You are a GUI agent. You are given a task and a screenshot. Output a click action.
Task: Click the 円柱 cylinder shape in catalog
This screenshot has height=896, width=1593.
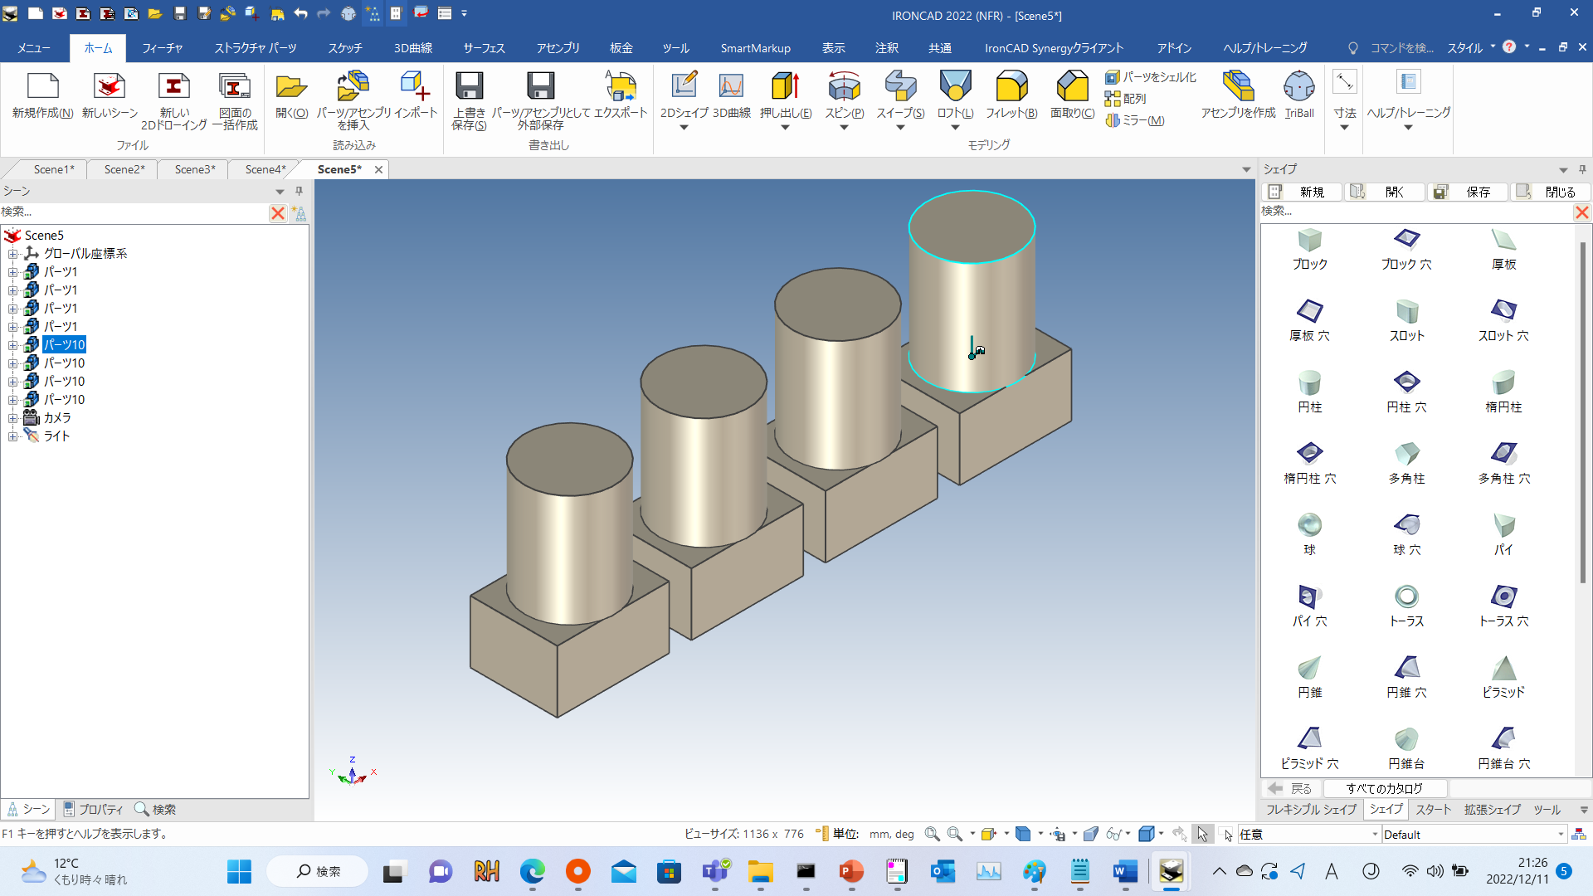pyautogui.click(x=1309, y=384)
